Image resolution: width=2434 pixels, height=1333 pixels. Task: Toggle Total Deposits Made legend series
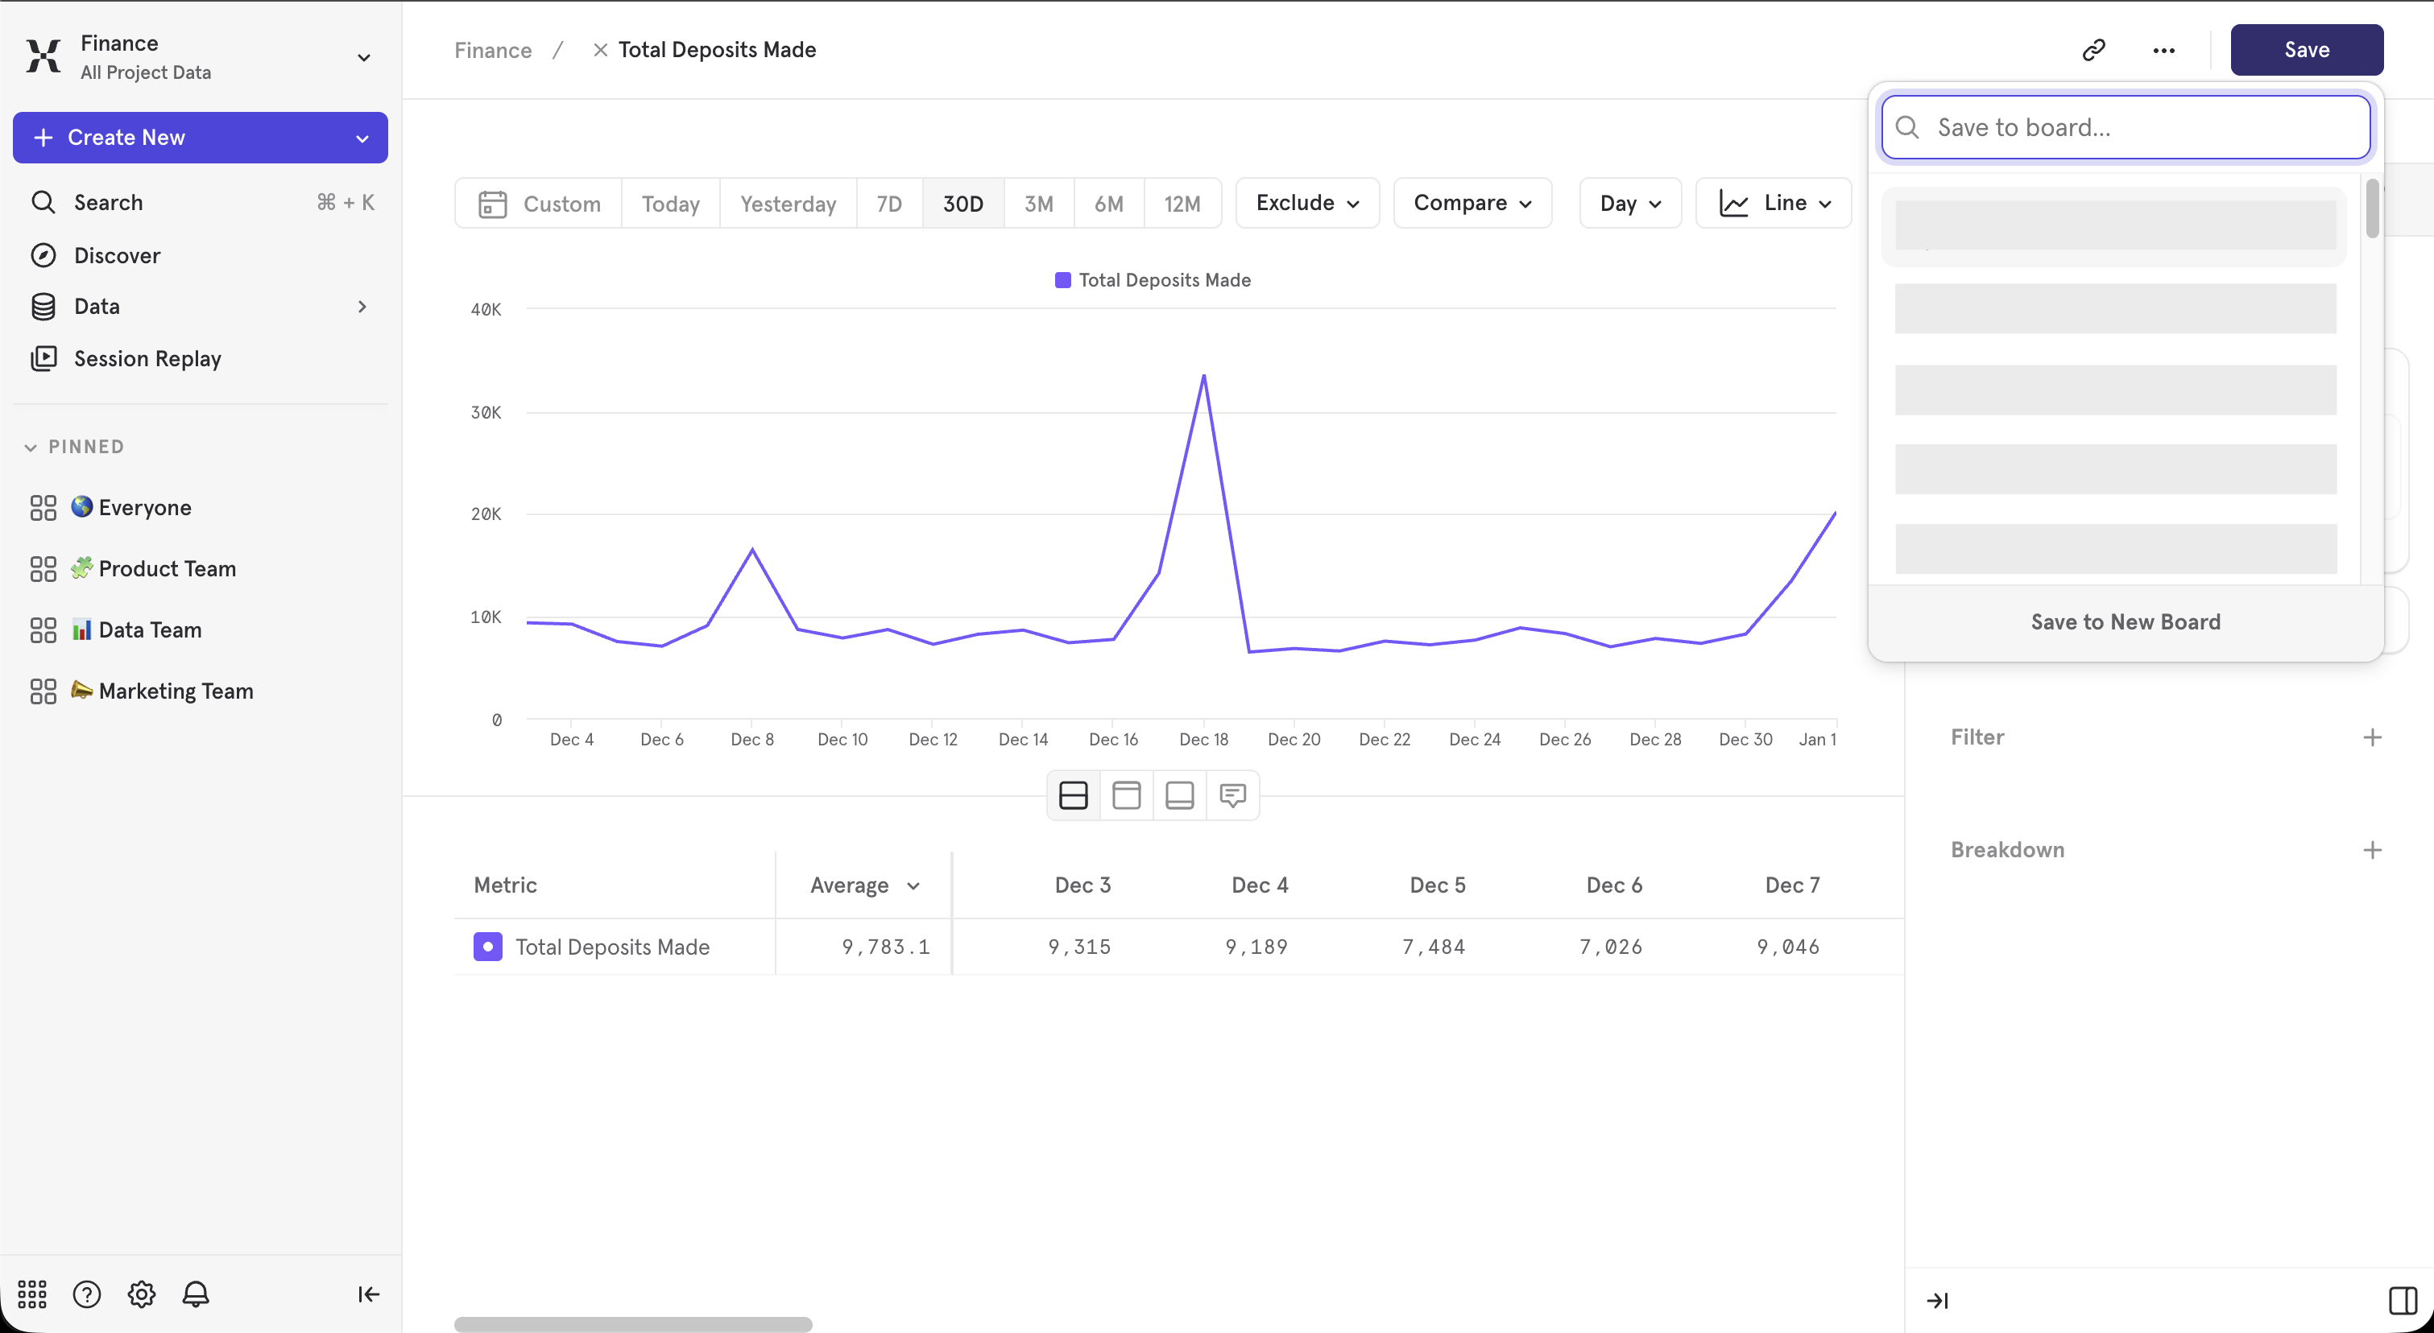(x=1153, y=280)
